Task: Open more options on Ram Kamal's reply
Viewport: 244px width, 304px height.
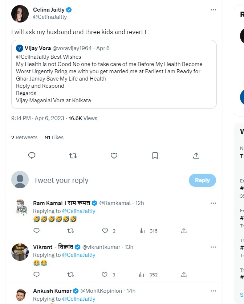Action: click(x=213, y=203)
